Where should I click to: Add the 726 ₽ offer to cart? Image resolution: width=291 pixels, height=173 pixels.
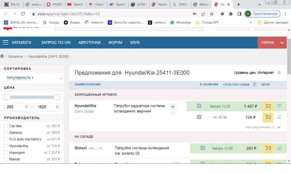point(268,117)
